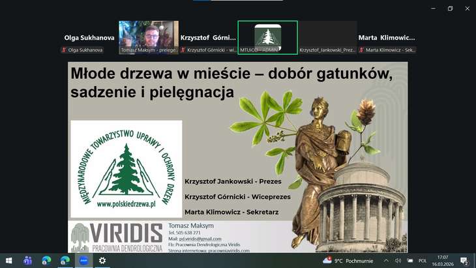
Task: Click the VIRIDIS Pracownia Dendrologiczna logo
Action: (x=117, y=237)
